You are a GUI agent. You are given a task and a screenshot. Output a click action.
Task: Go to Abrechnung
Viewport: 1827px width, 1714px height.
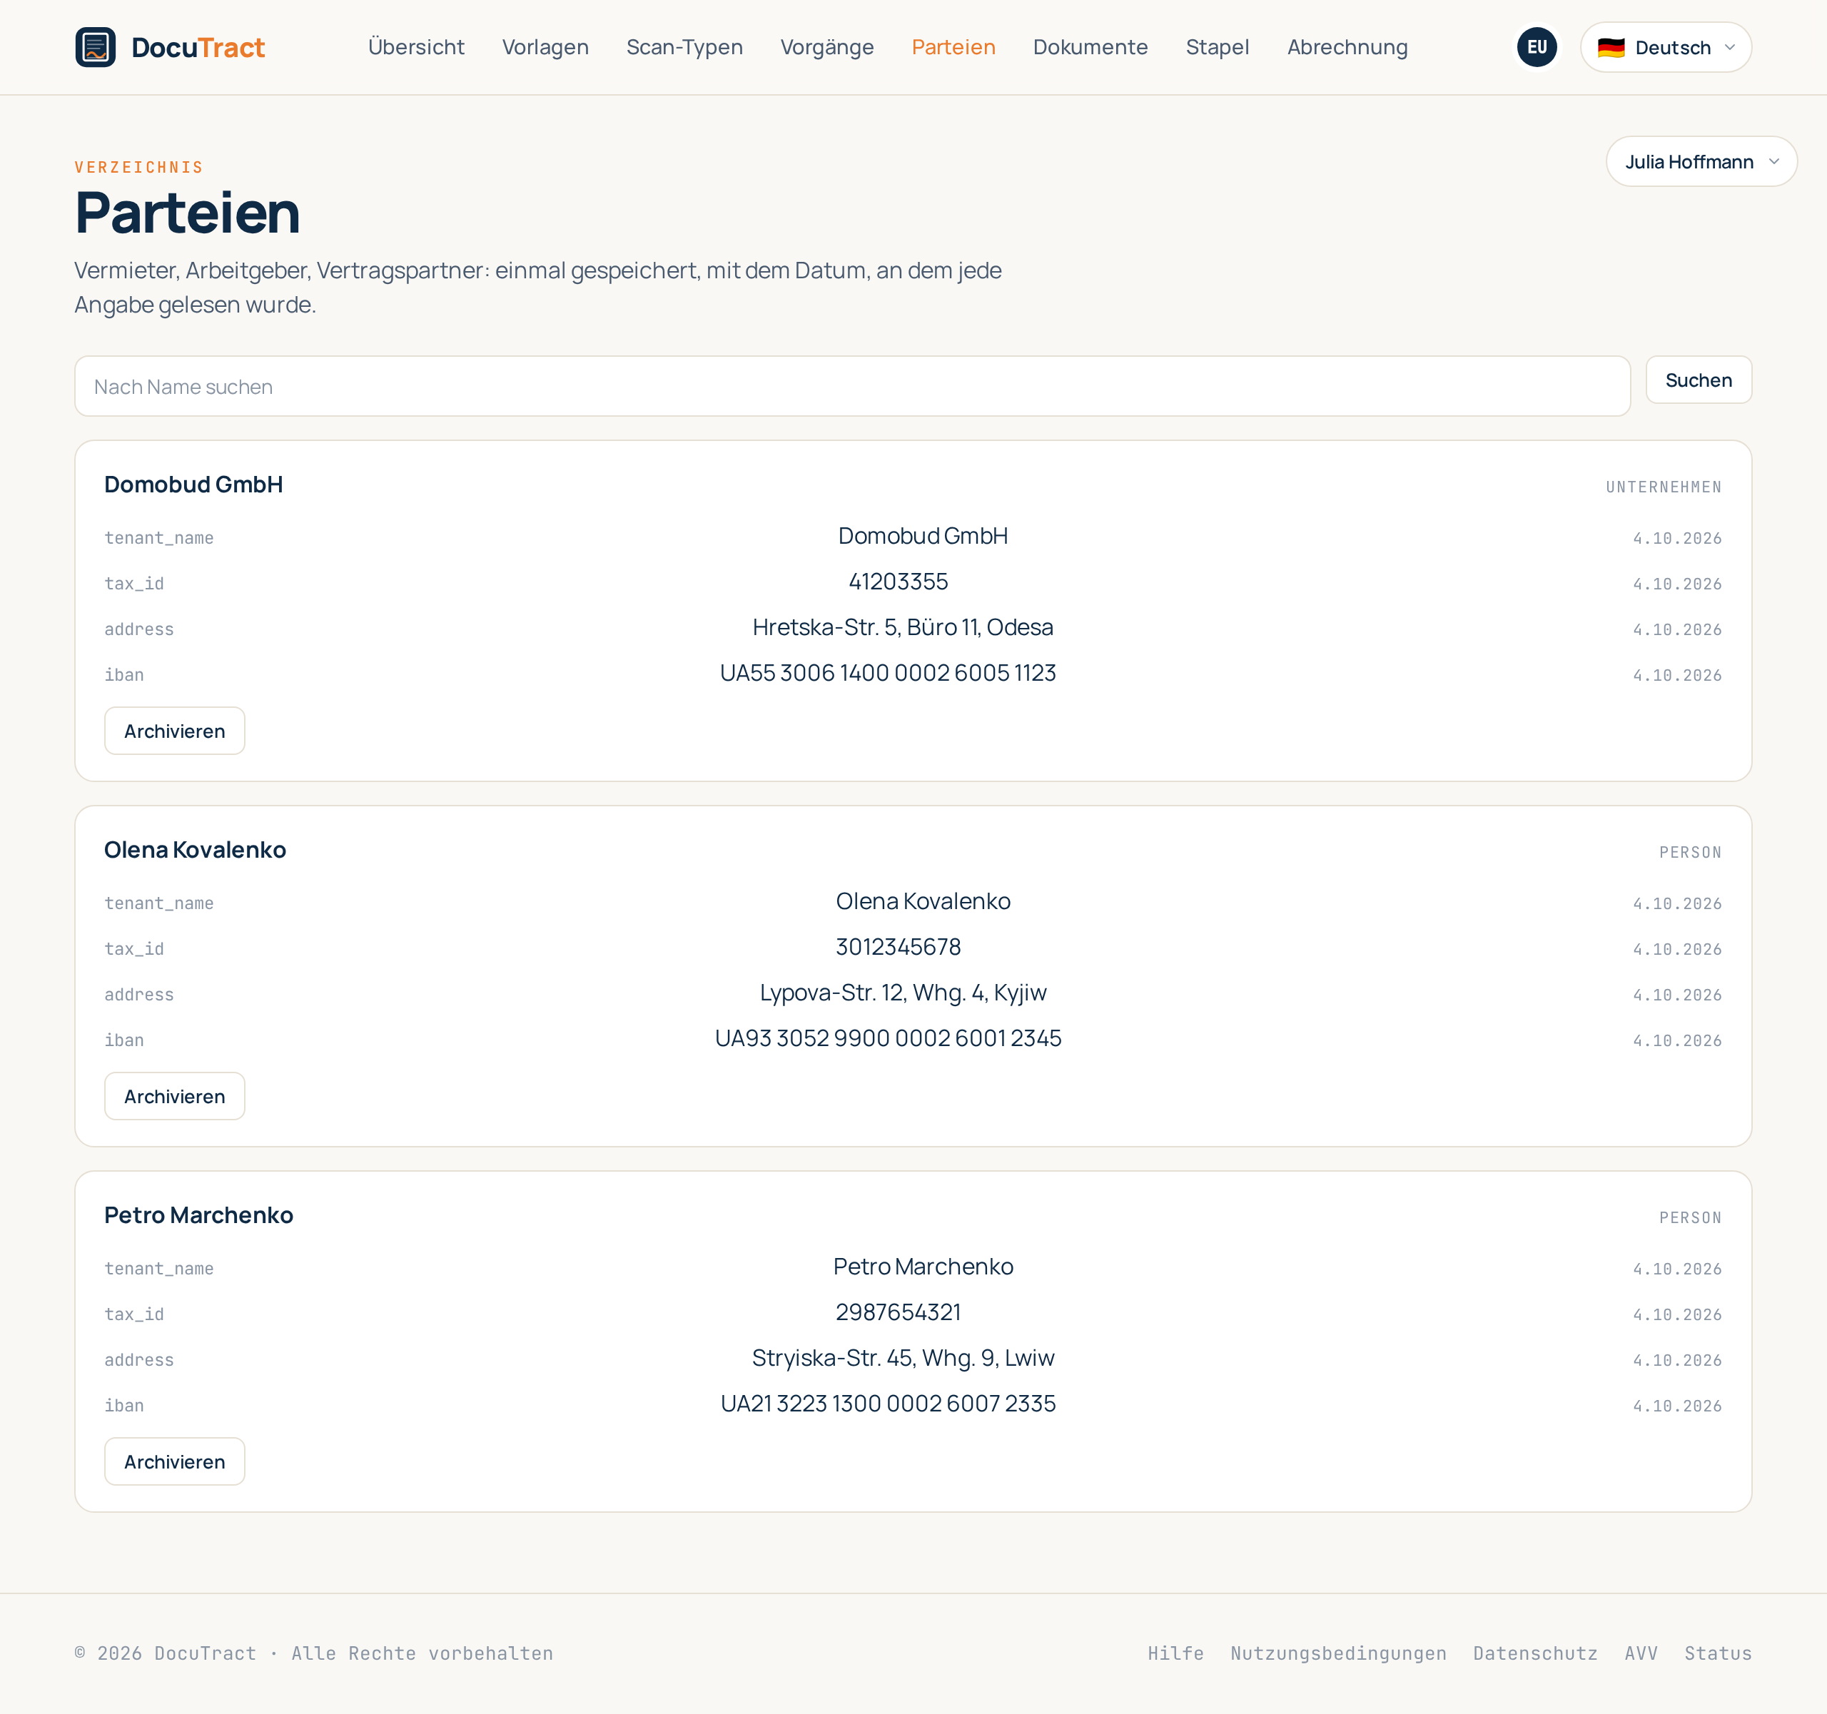click(x=1347, y=47)
